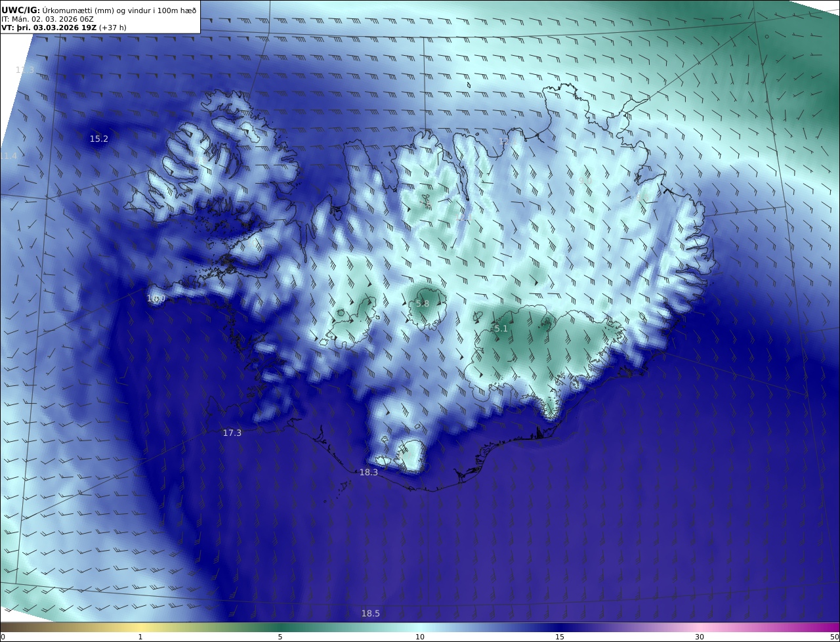Click the color bar tick label 0

coord(3,637)
